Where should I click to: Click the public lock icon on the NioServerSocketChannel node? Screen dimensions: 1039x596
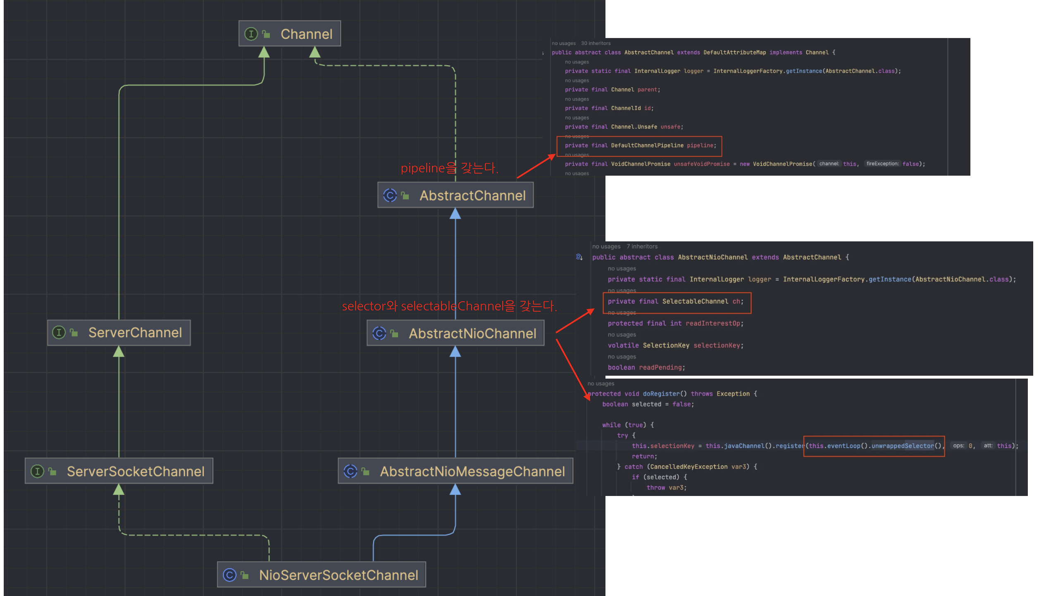coord(245,575)
